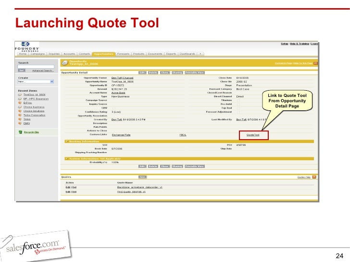Click the bottom Edit button
The height and width of the screenshot is (262, 350).
142,167
